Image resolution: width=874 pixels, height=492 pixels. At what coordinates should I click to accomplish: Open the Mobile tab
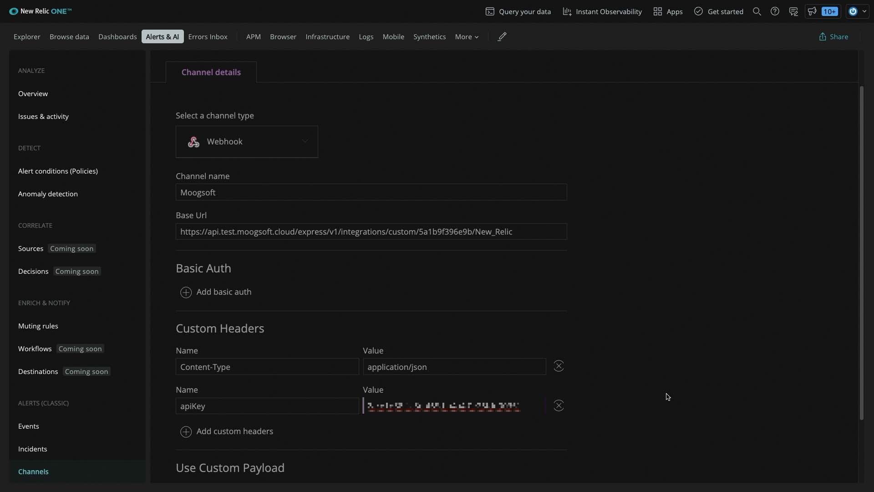[393, 37]
